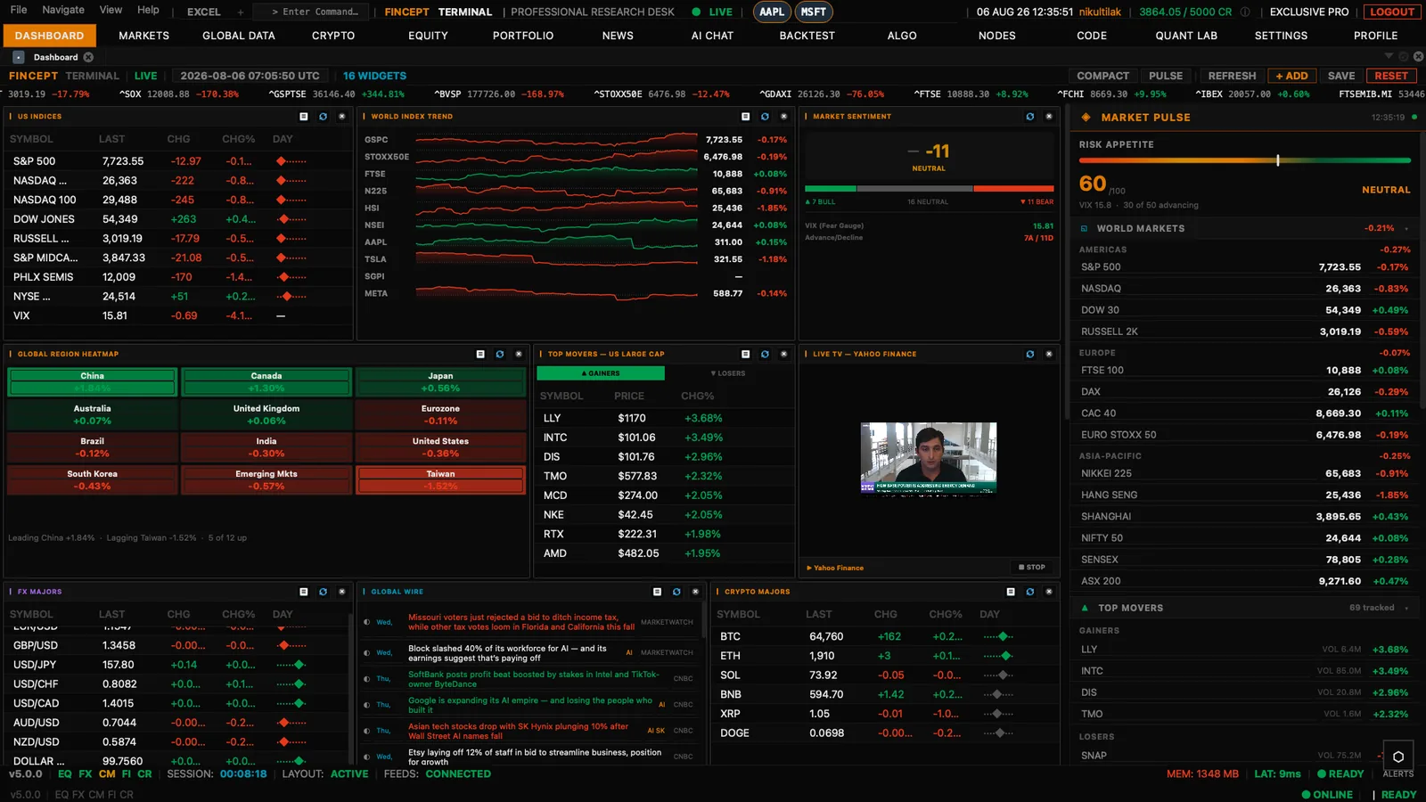Go to the Portfolio tab
The height and width of the screenshot is (802, 1426).
click(x=523, y=36)
